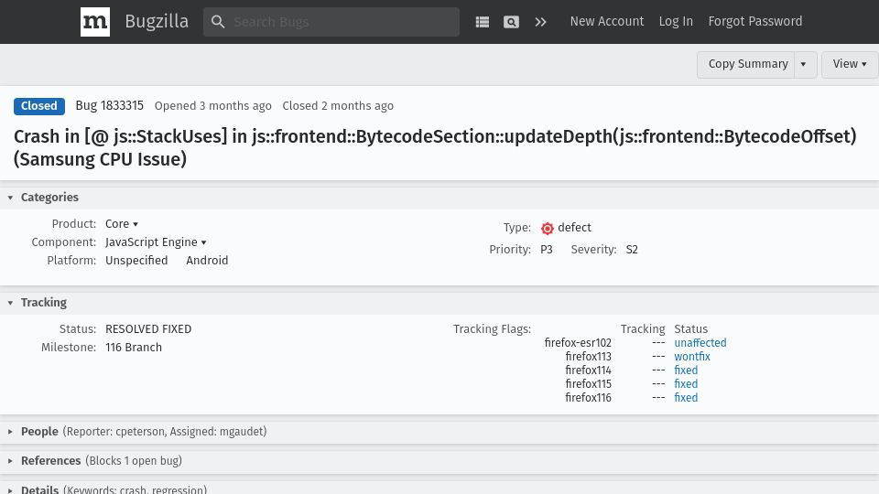This screenshot has width=879, height=494.
Task: Click the 'Android' platform value
Action: 207,261
